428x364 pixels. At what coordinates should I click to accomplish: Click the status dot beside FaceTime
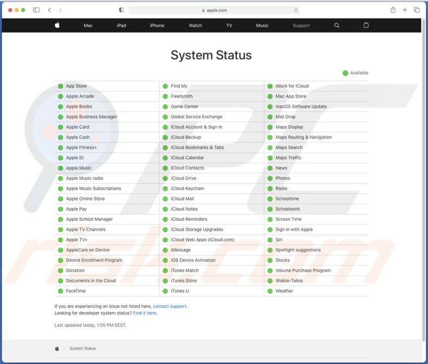pos(61,291)
